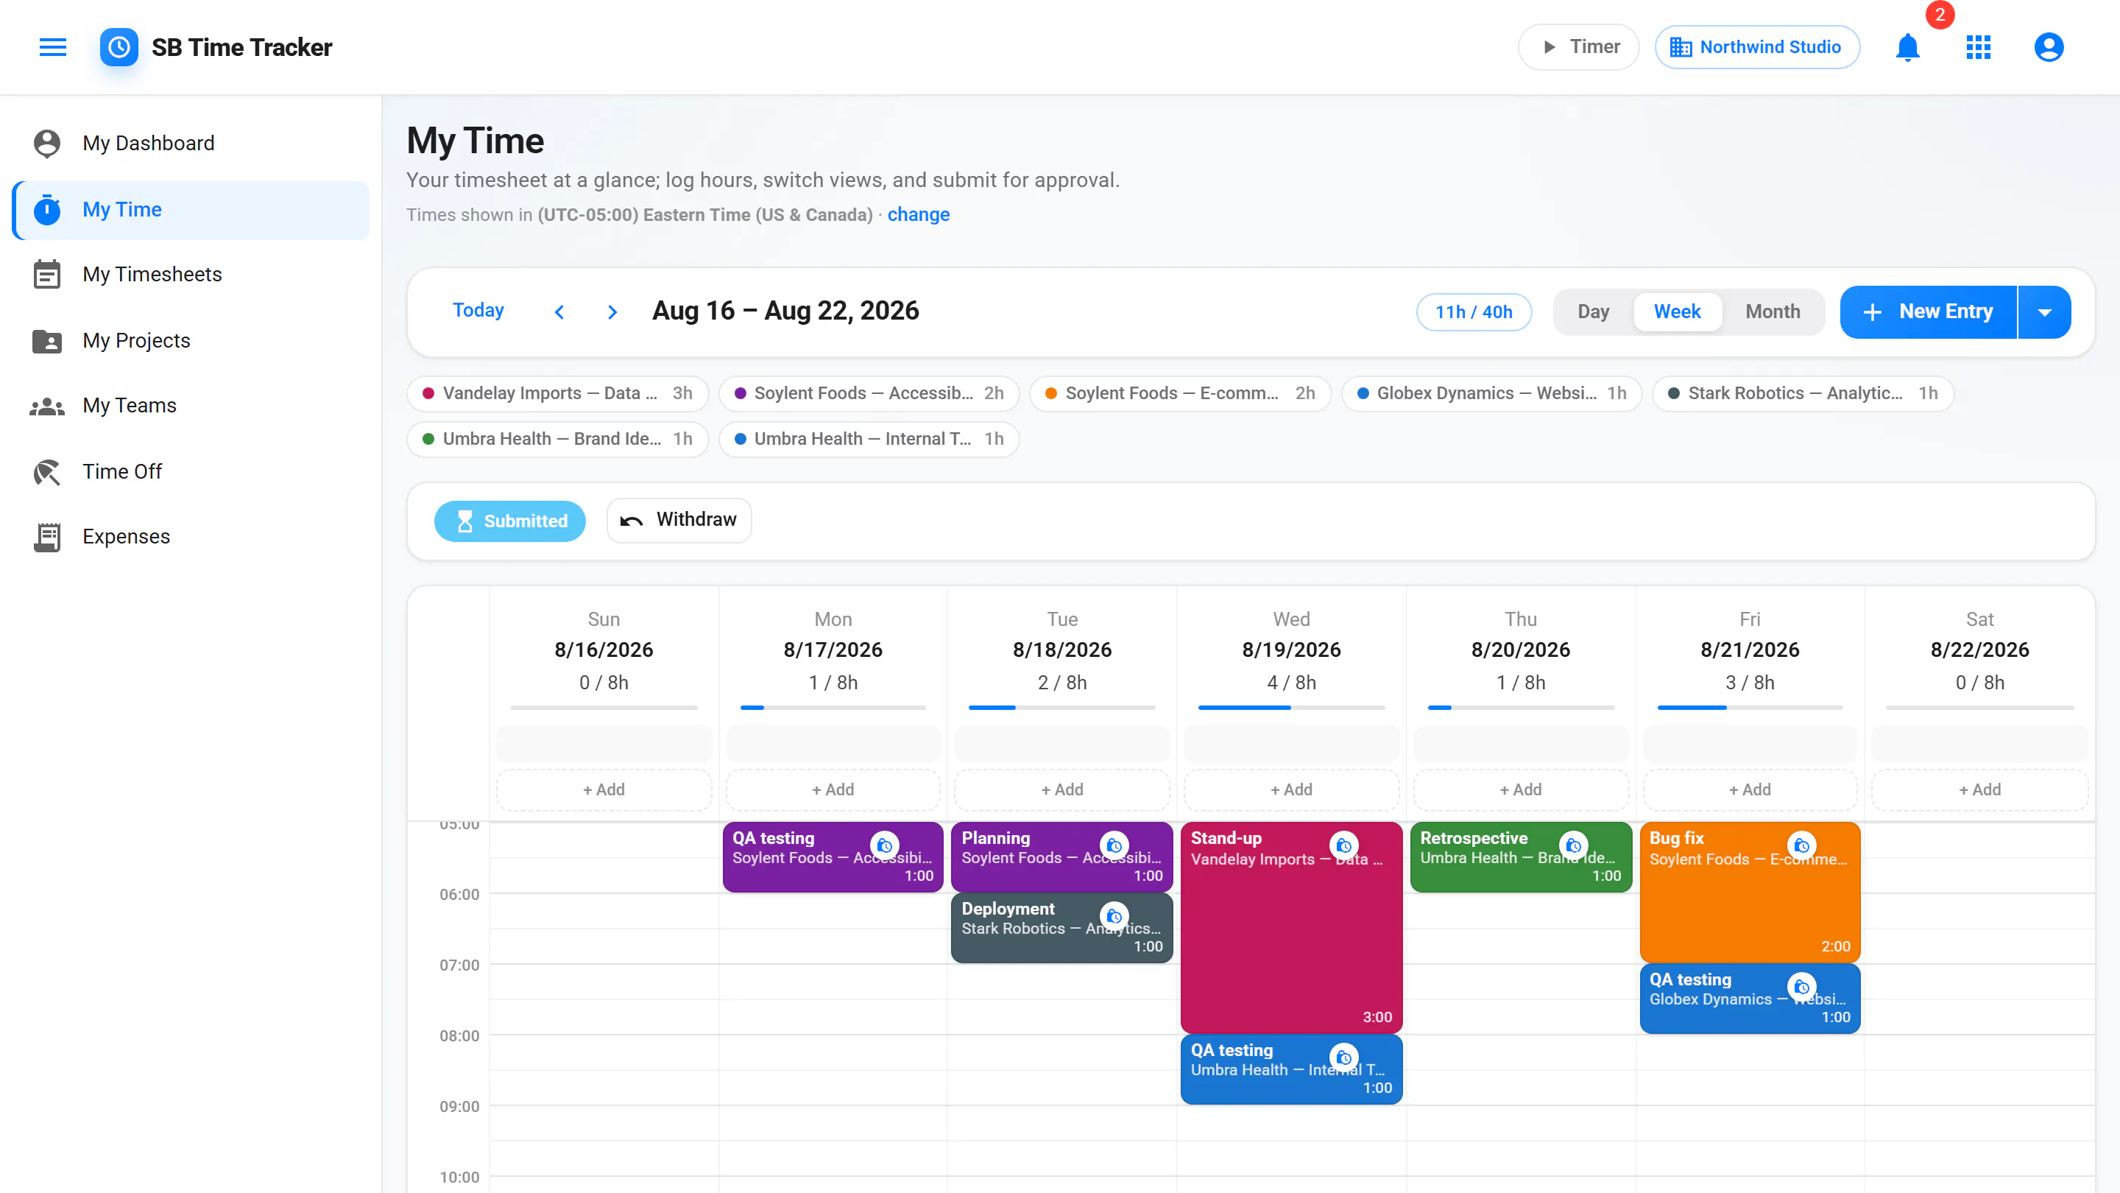Click Wednesday 8/19/2026 date header
2120x1193 pixels.
click(x=1291, y=650)
